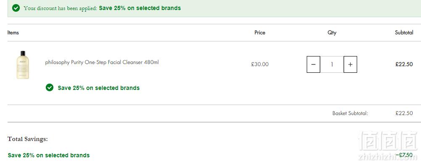This screenshot has width=421, height=164.
Task: Select the banner's Save 25% on selected brands text
Action: tap(139, 8)
